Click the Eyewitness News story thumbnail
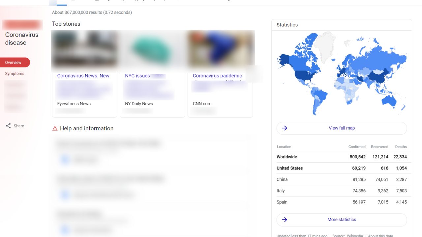Viewport: 422px width, 237px height. [x=85, y=49]
